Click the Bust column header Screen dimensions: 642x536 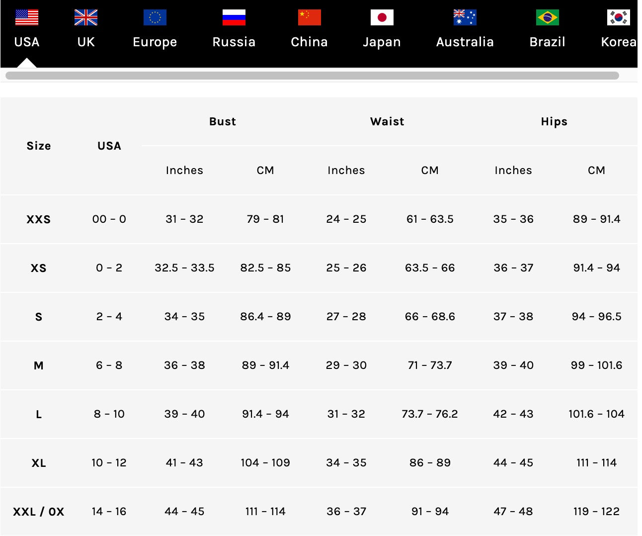223,121
